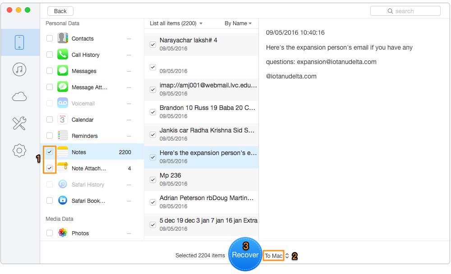451x274 pixels.
Task: Open the To Mac destination selector
Action: pos(273,256)
